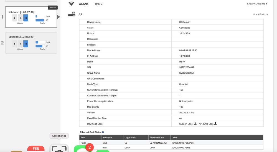Click upstairs AP's 14 clients count box
This screenshot has height=152, width=277.
pyautogui.click(x=26, y=44)
